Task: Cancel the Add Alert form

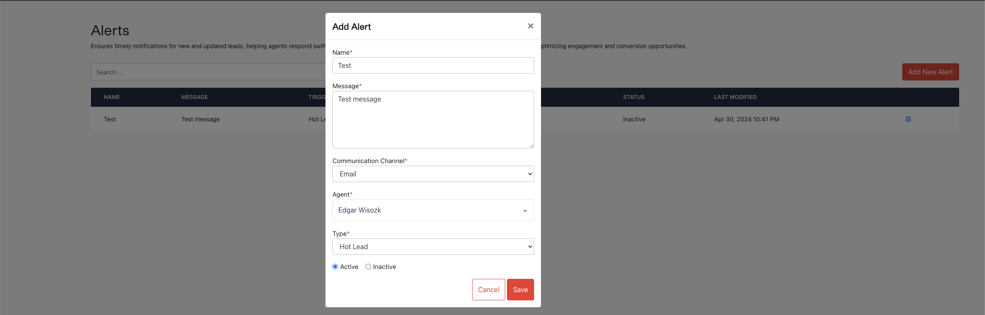Action: coord(488,289)
